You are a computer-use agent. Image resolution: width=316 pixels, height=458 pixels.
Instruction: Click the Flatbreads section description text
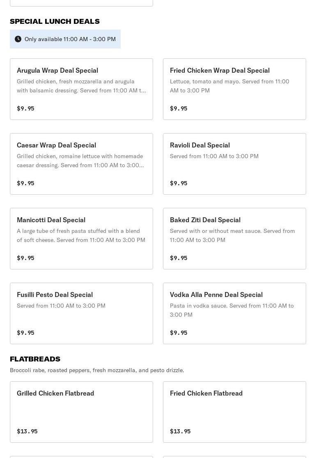[97, 370]
